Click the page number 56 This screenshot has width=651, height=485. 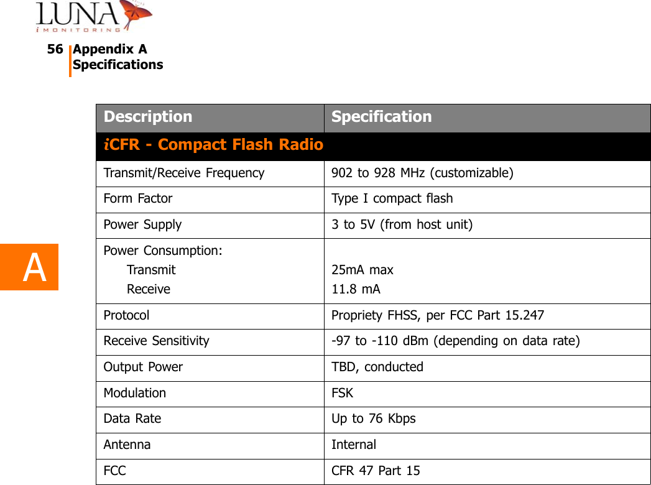[x=55, y=49]
